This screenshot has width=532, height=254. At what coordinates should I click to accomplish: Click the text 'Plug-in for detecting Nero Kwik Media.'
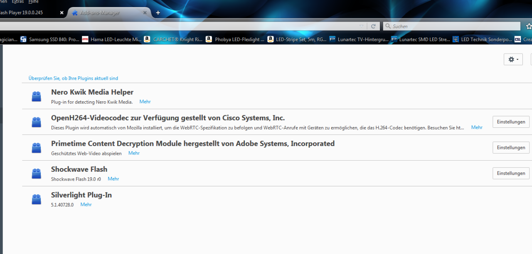92,102
